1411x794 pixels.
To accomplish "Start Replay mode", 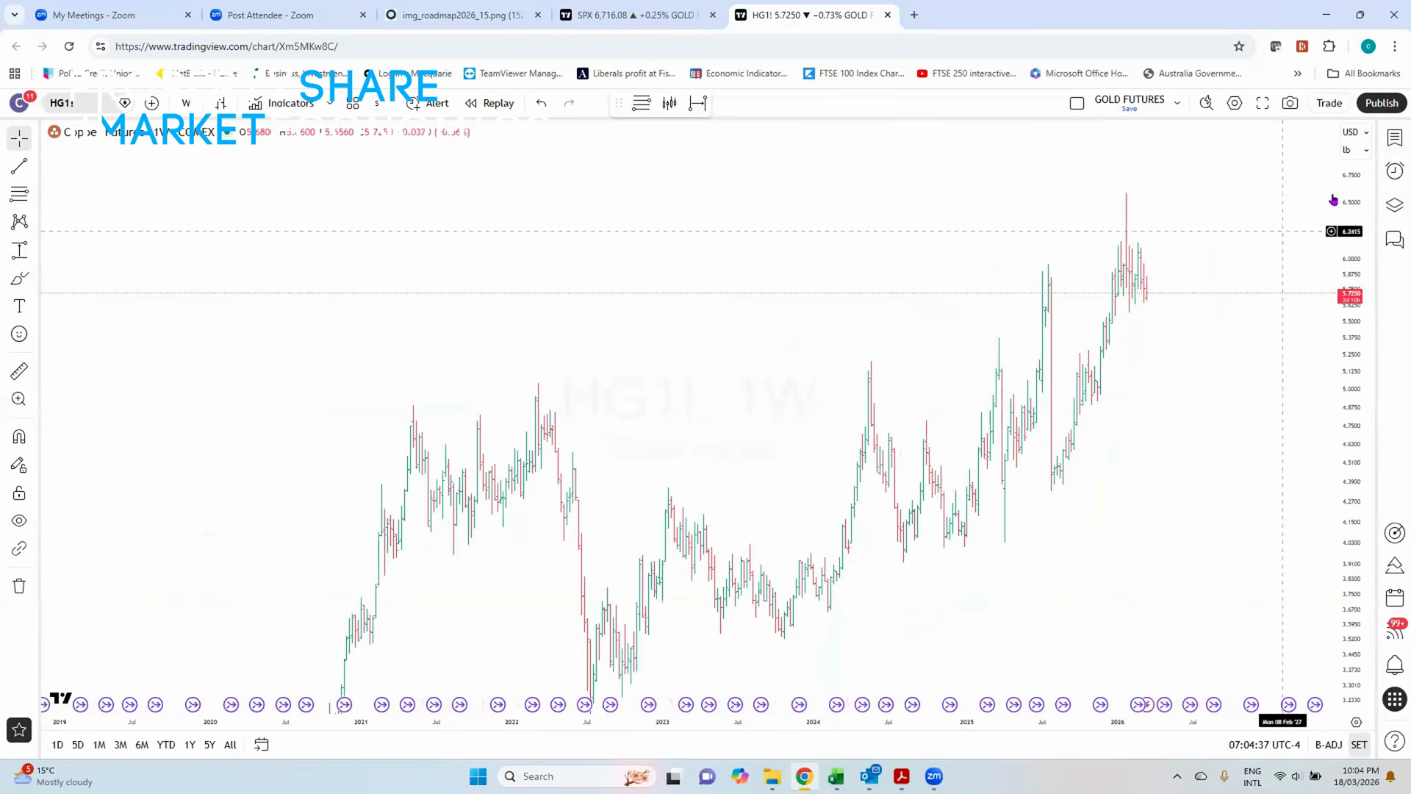I will (489, 103).
